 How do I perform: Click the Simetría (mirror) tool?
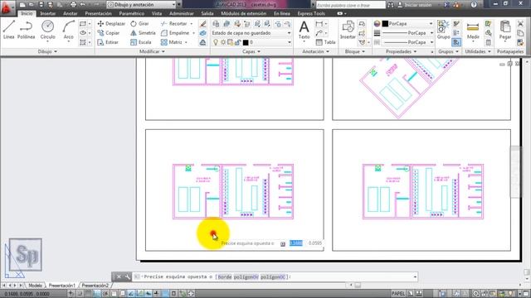click(143, 33)
